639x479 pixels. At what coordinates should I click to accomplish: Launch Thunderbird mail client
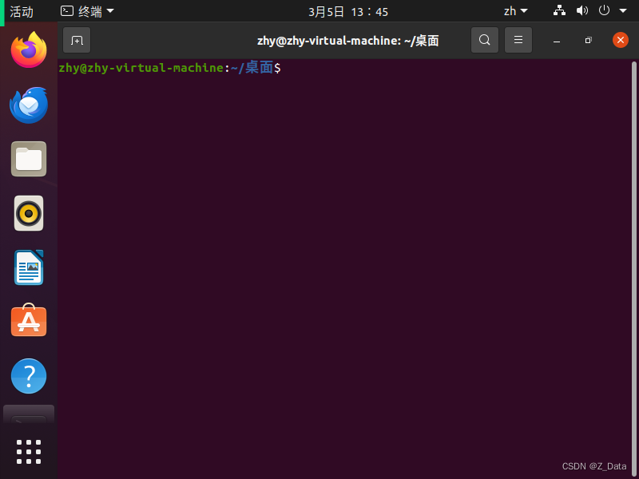point(28,105)
